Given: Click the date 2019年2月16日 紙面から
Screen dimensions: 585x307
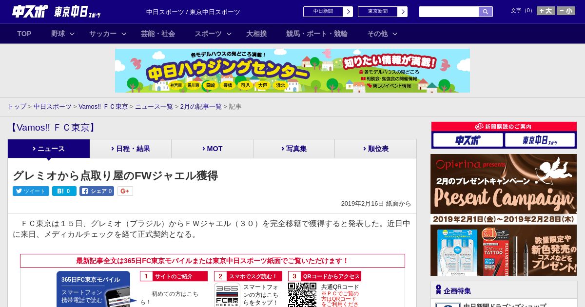Looking at the screenshot, I should pyautogui.click(x=376, y=204).
